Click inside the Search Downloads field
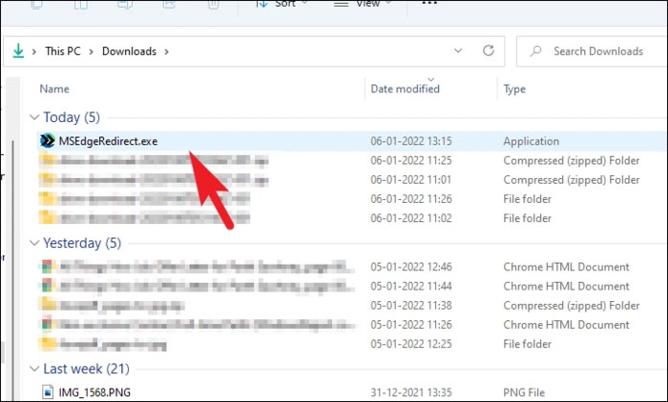This screenshot has height=402, width=668. pos(601,50)
